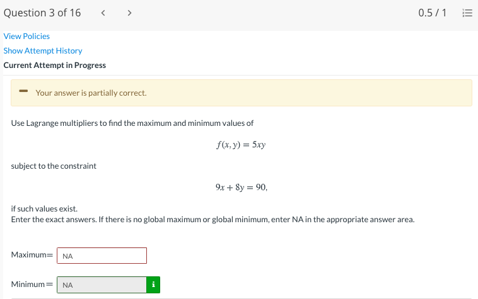Open the Show Attempt History link
478x299 pixels.
[43, 51]
